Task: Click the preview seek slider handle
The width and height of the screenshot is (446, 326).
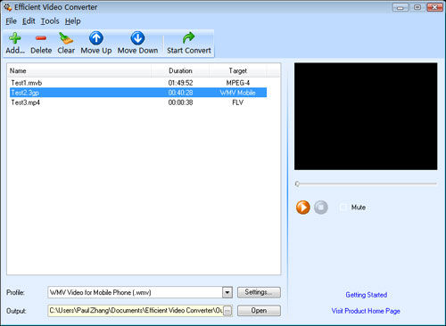Action: (297, 183)
